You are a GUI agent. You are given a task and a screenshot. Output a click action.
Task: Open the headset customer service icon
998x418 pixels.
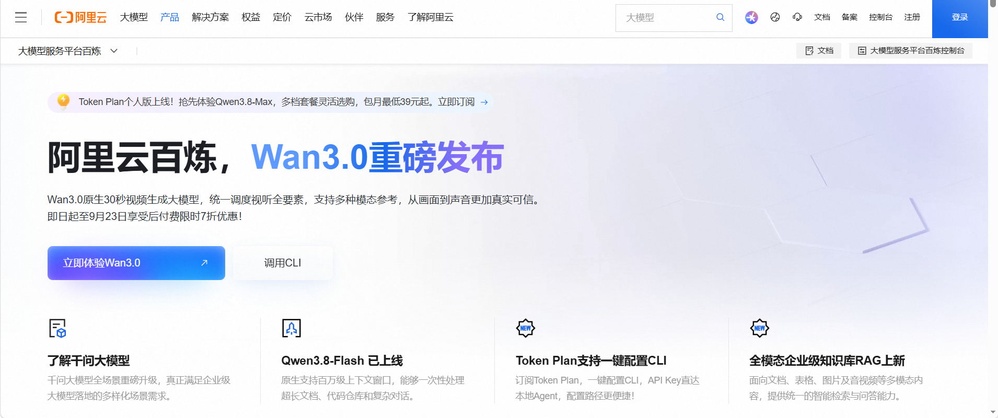click(x=797, y=17)
